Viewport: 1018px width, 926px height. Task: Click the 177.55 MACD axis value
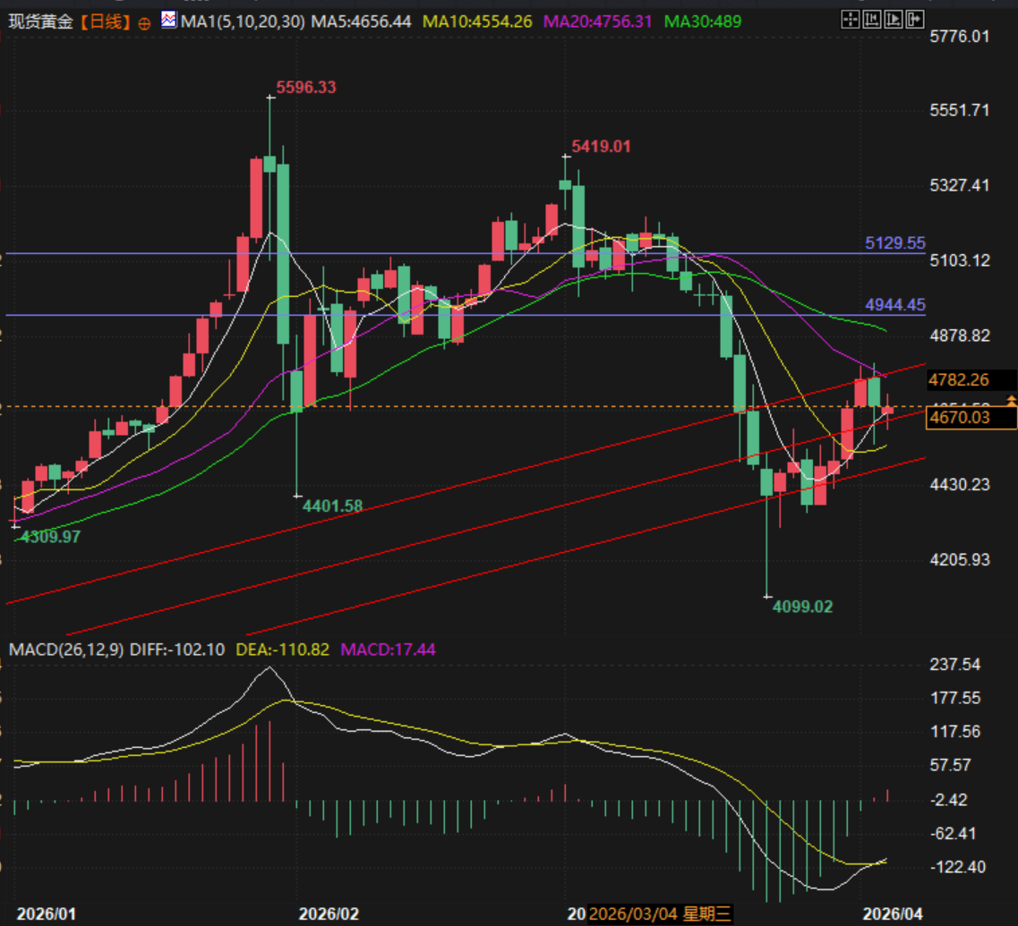[955, 698]
